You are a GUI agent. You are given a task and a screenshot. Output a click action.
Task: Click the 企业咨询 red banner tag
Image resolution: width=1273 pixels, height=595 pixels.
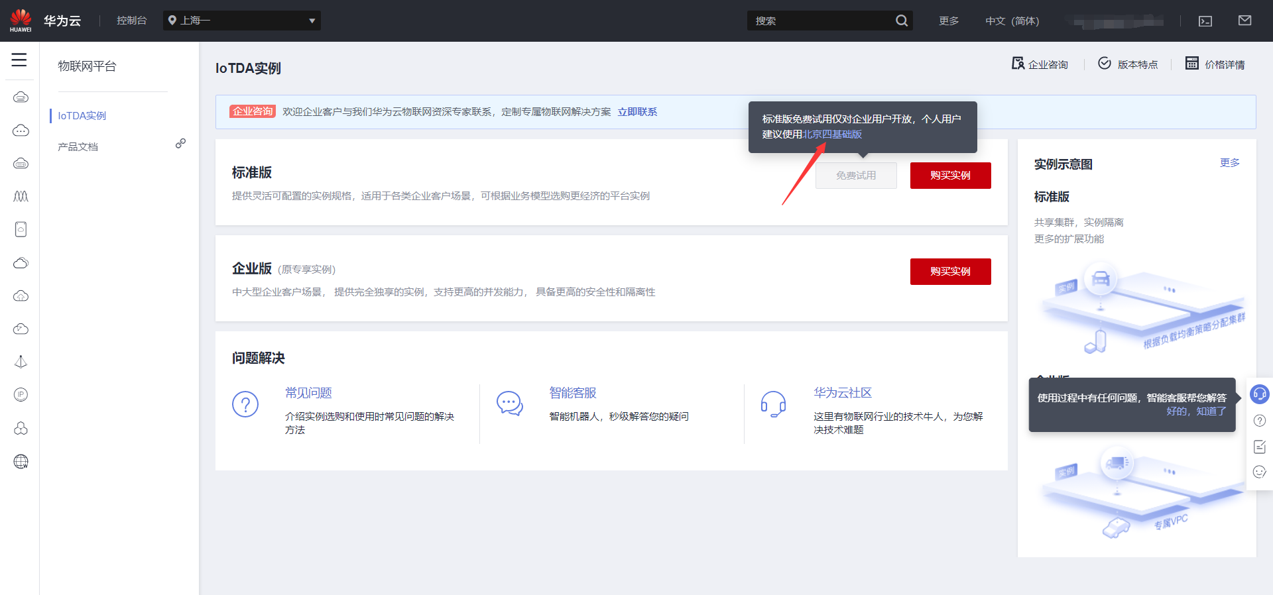(x=253, y=111)
